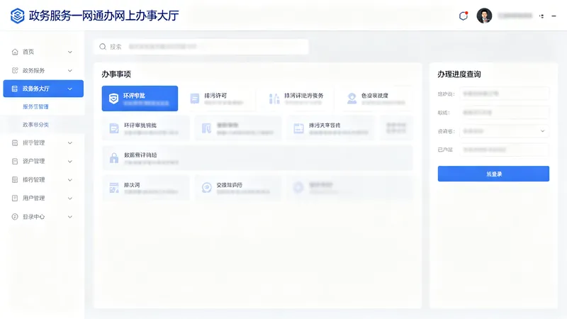Open the 服务区管理 submenu entry
Image resolution: width=567 pixels, height=319 pixels.
35,106
